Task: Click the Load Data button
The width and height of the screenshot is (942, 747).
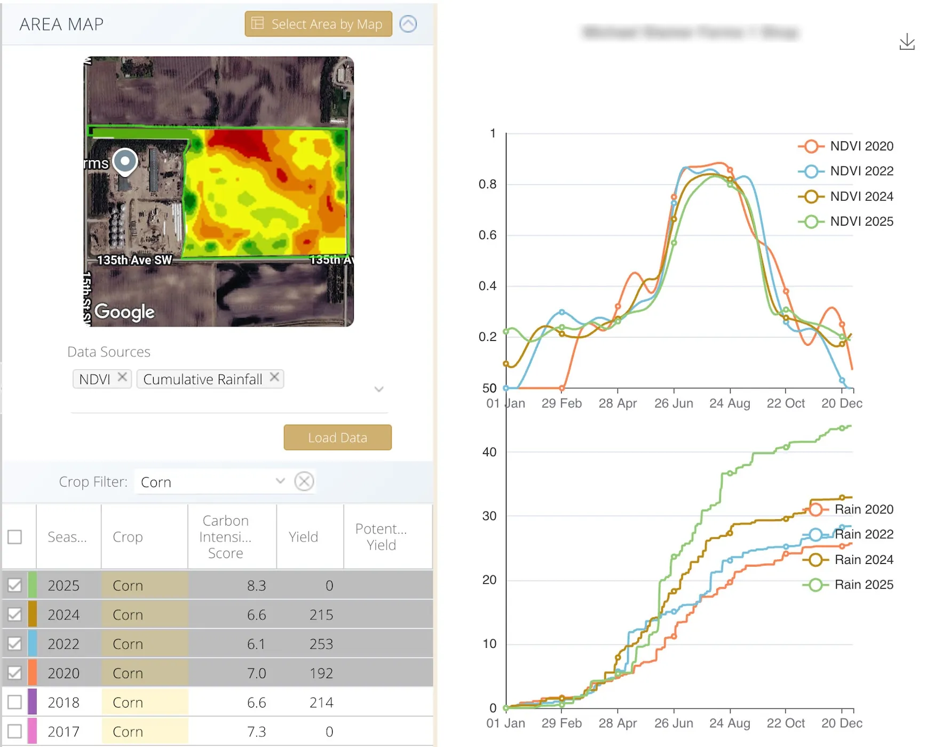Action: pos(338,438)
